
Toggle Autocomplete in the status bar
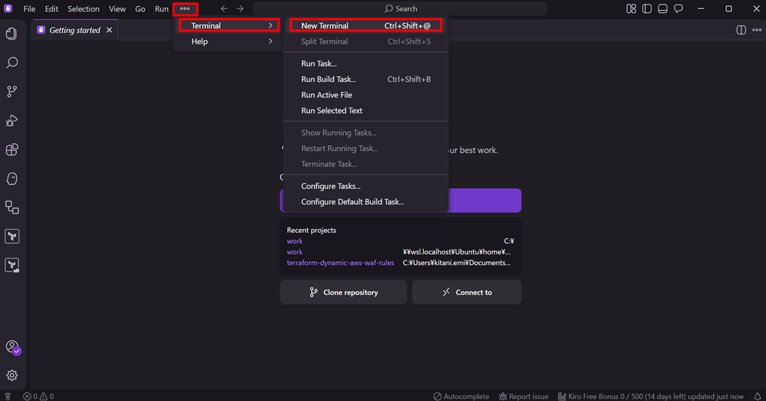(x=461, y=396)
